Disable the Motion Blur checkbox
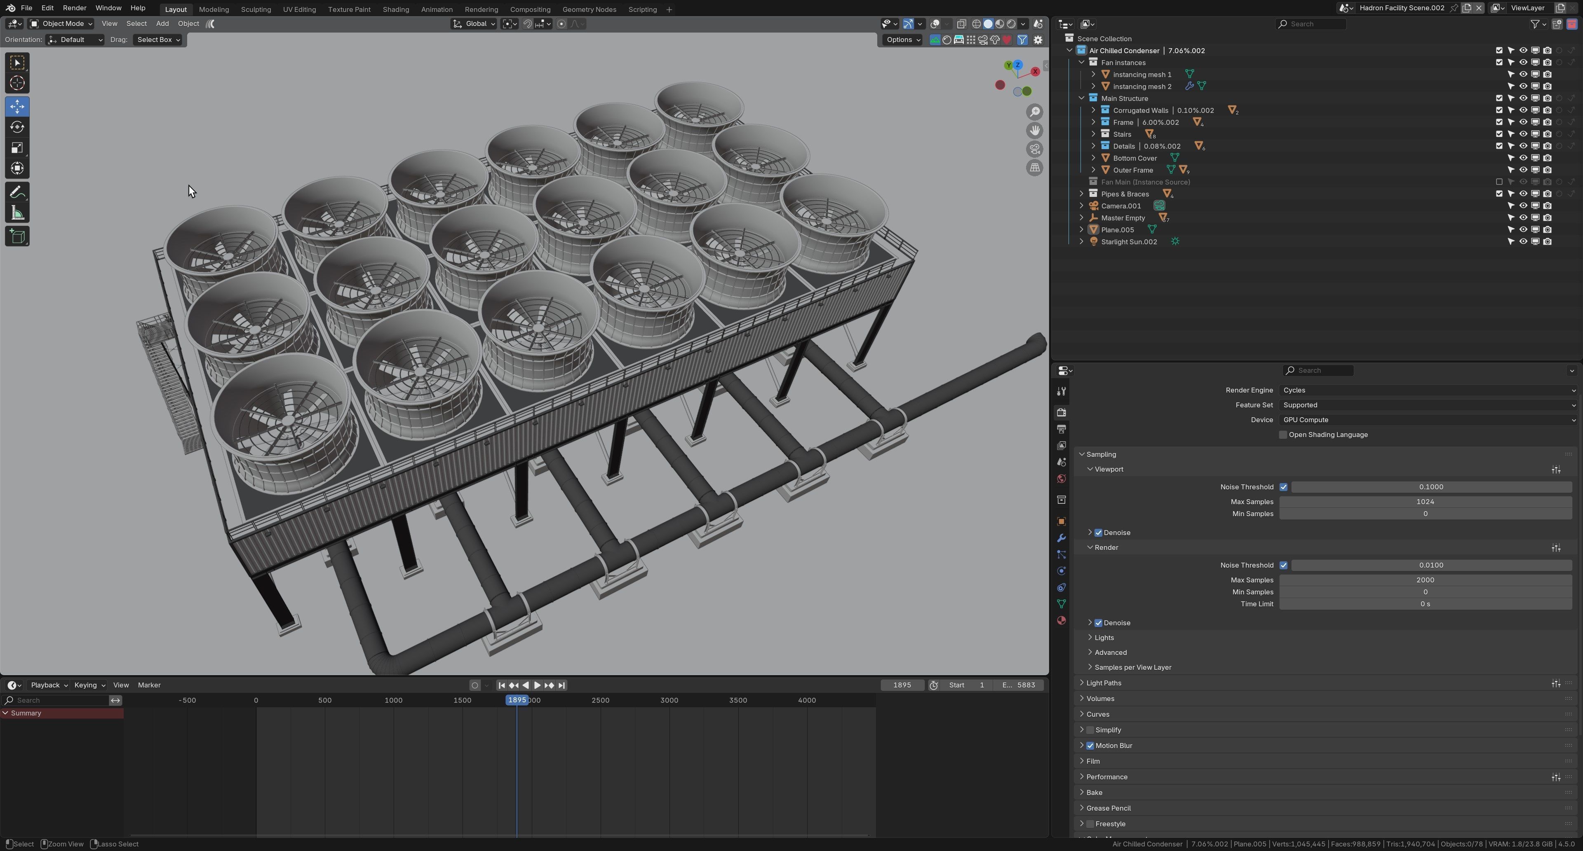1583x851 pixels. pyautogui.click(x=1090, y=746)
